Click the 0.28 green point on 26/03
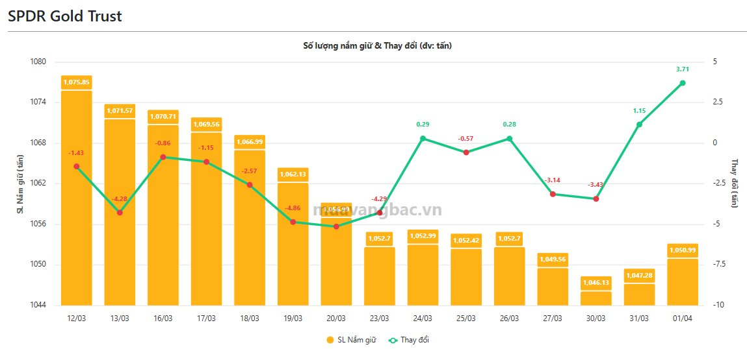Screen dimensions: 747x349 pyautogui.click(x=509, y=139)
